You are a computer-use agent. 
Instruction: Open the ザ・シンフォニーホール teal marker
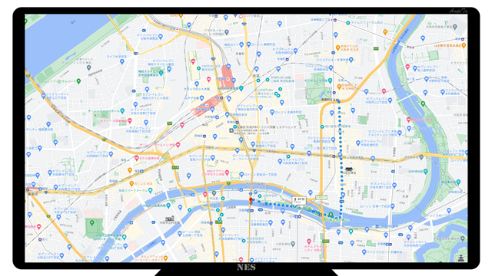point(123,110)
